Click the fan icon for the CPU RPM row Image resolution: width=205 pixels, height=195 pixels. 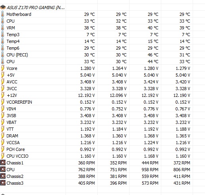click(3, 169)
